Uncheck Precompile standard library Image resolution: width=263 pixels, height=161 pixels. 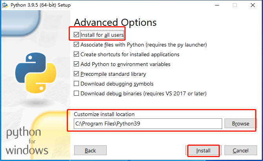[x=77, y=74]
